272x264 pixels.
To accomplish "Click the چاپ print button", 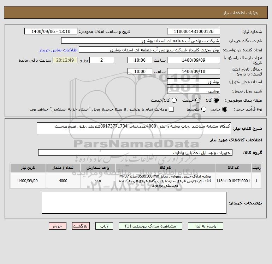I will coord(104,226).
